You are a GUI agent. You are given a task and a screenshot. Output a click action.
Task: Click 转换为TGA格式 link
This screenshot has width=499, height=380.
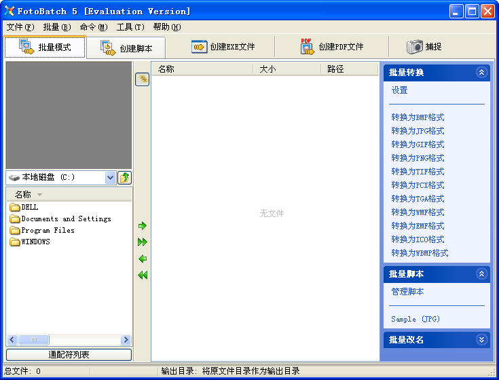click(418, 199)
